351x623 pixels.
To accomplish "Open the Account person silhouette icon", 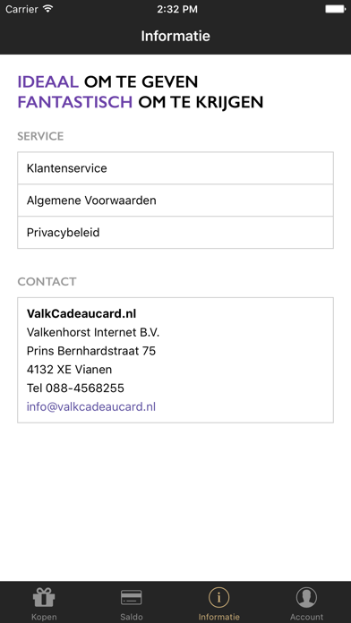I will tap(306, 597).
